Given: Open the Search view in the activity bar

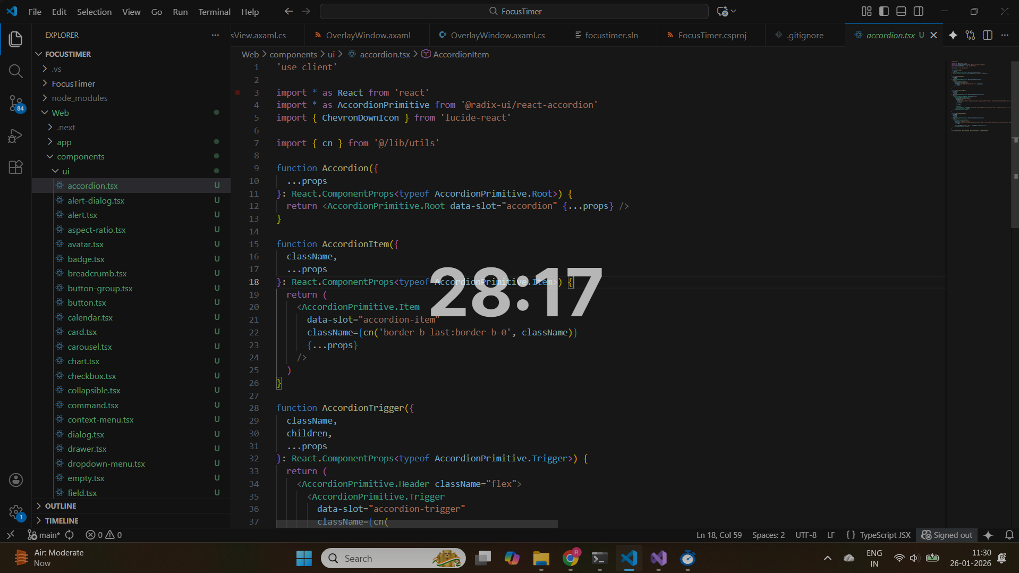Looking at the screenshot, I should (x=15, y=71).
